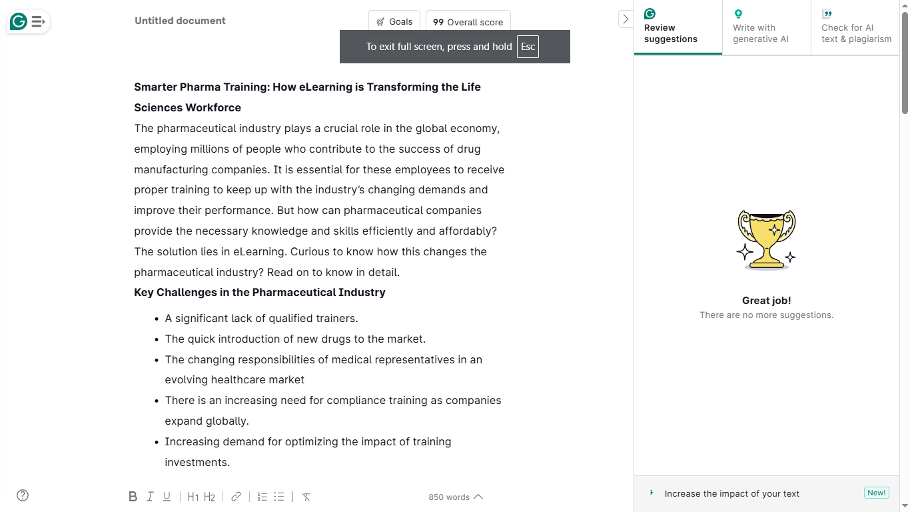910x512 pixels.
Task: Toggle italic formatting icon
Action: pos(150,497)
